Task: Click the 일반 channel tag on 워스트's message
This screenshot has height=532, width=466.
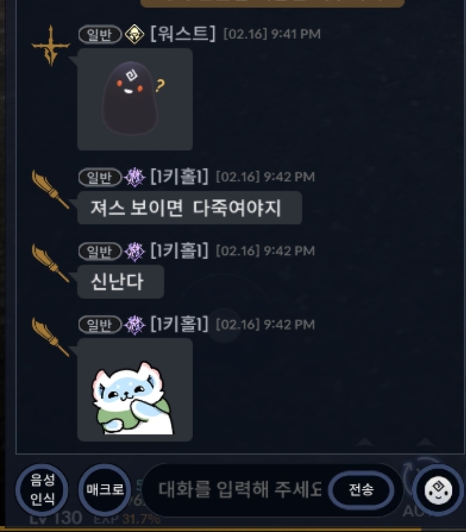Action: point(100,34)
